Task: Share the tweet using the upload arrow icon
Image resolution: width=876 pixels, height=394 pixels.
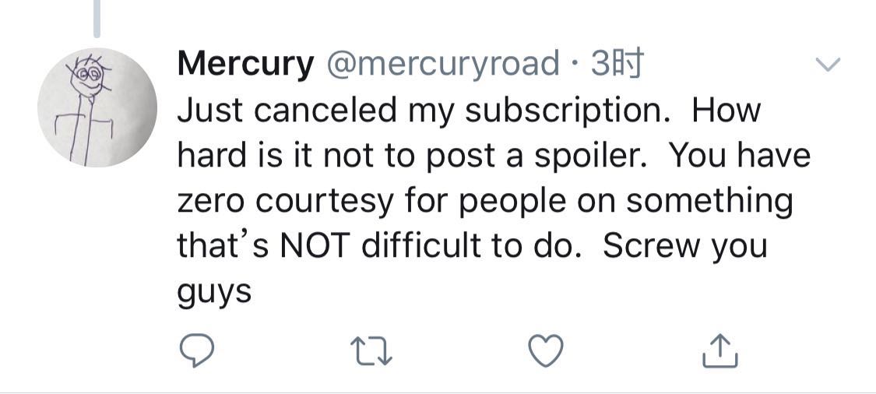Action: (x=719, y=353)
